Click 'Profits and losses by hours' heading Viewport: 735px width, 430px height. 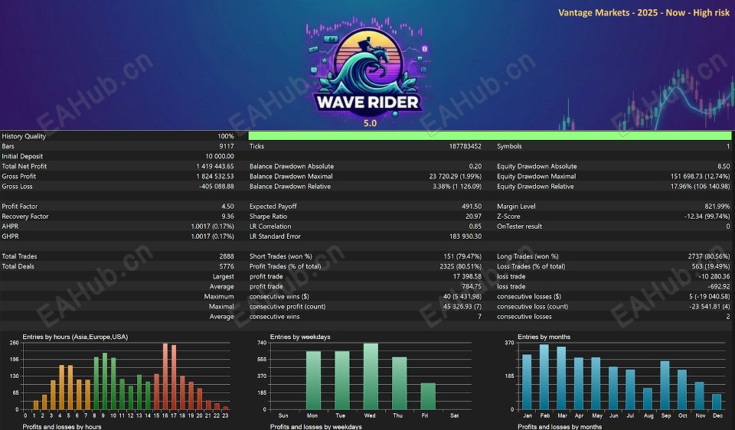coord(62,427)
